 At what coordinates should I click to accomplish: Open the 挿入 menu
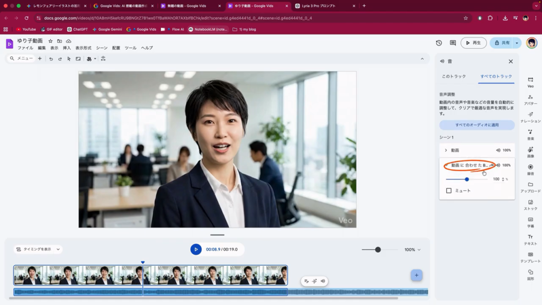coord(67,48)
